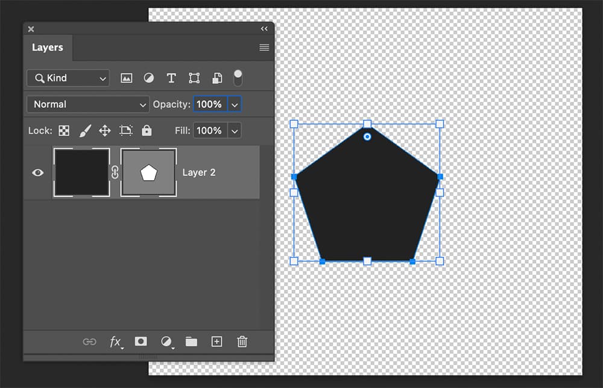The image size is (603, 388).
Task: Create a new layer
Action: pyautogui.click(x=217, y=341)
